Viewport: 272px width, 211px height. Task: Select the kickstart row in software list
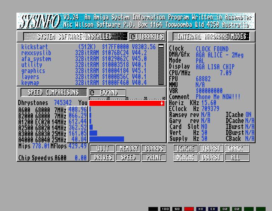[88, 47]
